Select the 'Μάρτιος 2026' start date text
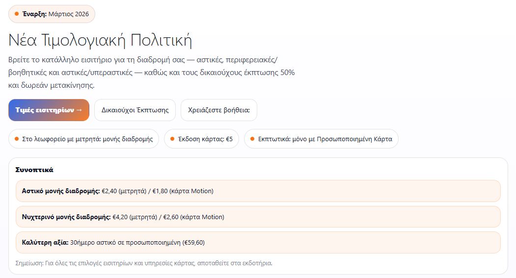The image size is (516, 278). pyautogui.click(x=68, y=14)
